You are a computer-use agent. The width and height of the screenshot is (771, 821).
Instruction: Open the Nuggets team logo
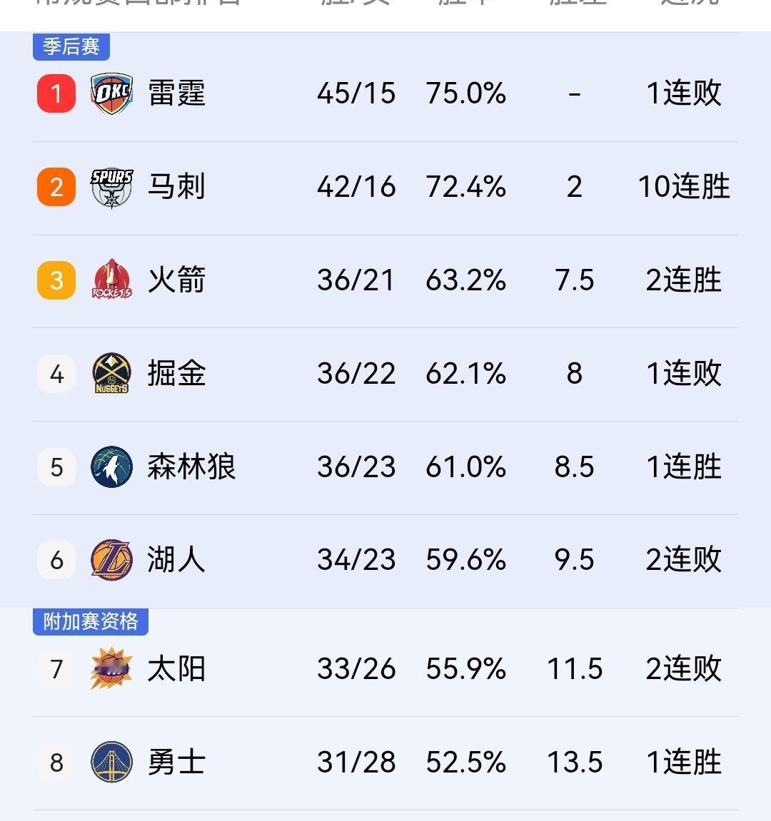pyautogui.click(x=111, y=373)
